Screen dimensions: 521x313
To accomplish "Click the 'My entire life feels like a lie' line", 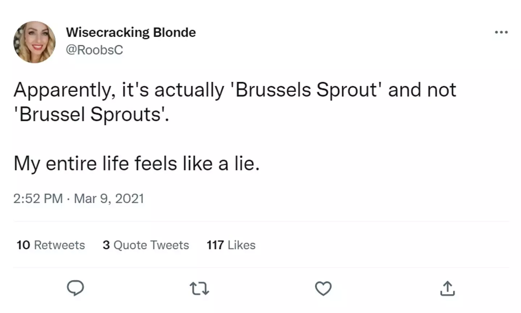I will point(136,164).
